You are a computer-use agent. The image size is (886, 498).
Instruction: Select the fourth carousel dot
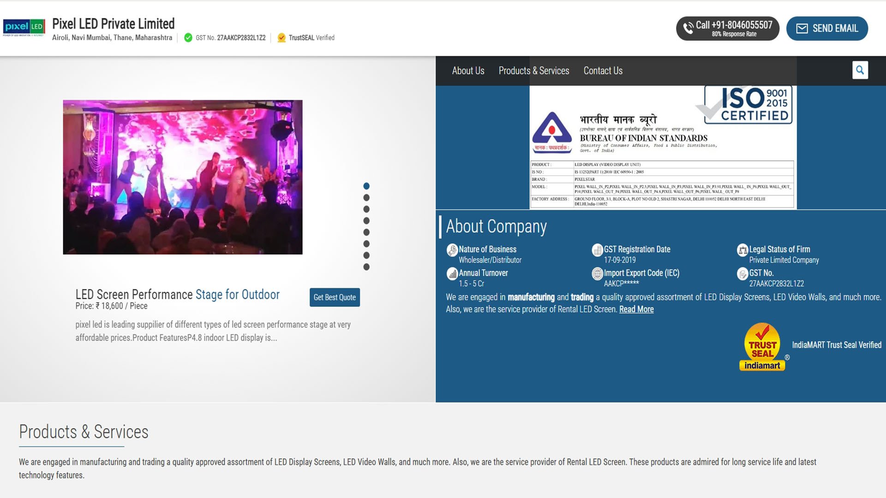(366, 221)
